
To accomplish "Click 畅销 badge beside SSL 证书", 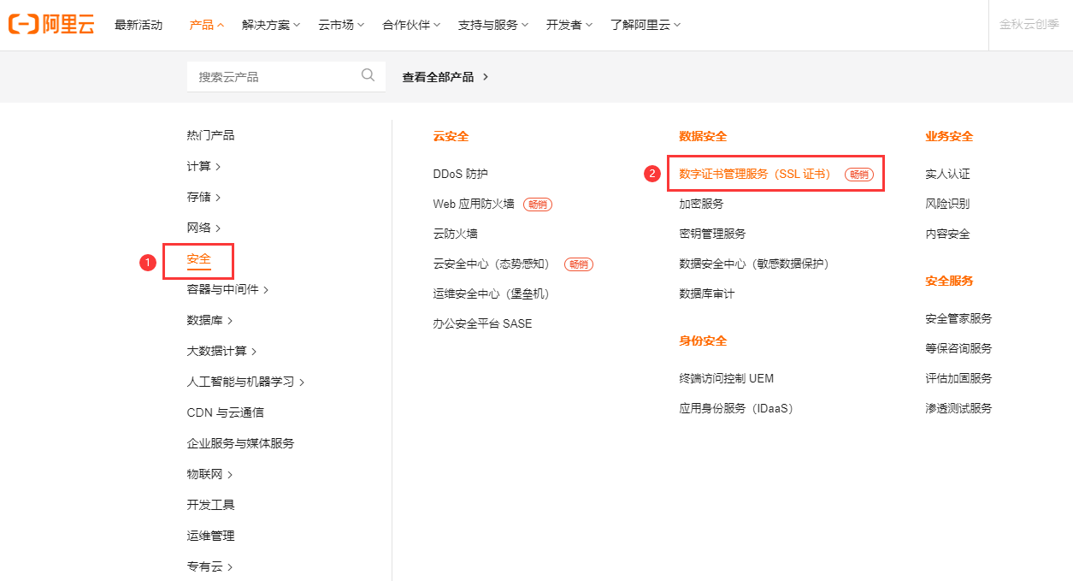I will [859, 175].
